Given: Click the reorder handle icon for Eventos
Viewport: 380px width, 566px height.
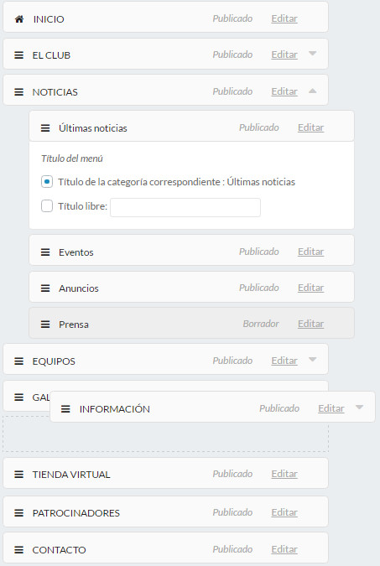Looking at the screenshot, I should [45, 252].
